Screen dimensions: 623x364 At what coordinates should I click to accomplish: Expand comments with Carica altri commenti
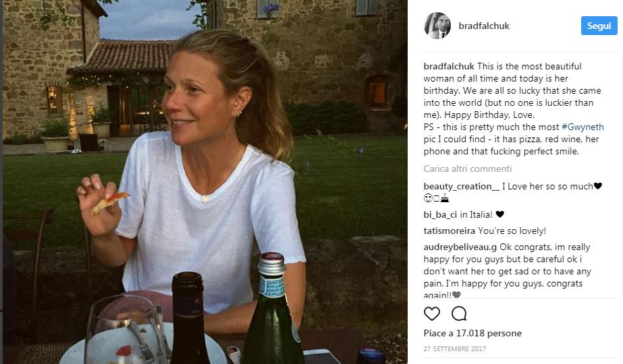(467, 169)
